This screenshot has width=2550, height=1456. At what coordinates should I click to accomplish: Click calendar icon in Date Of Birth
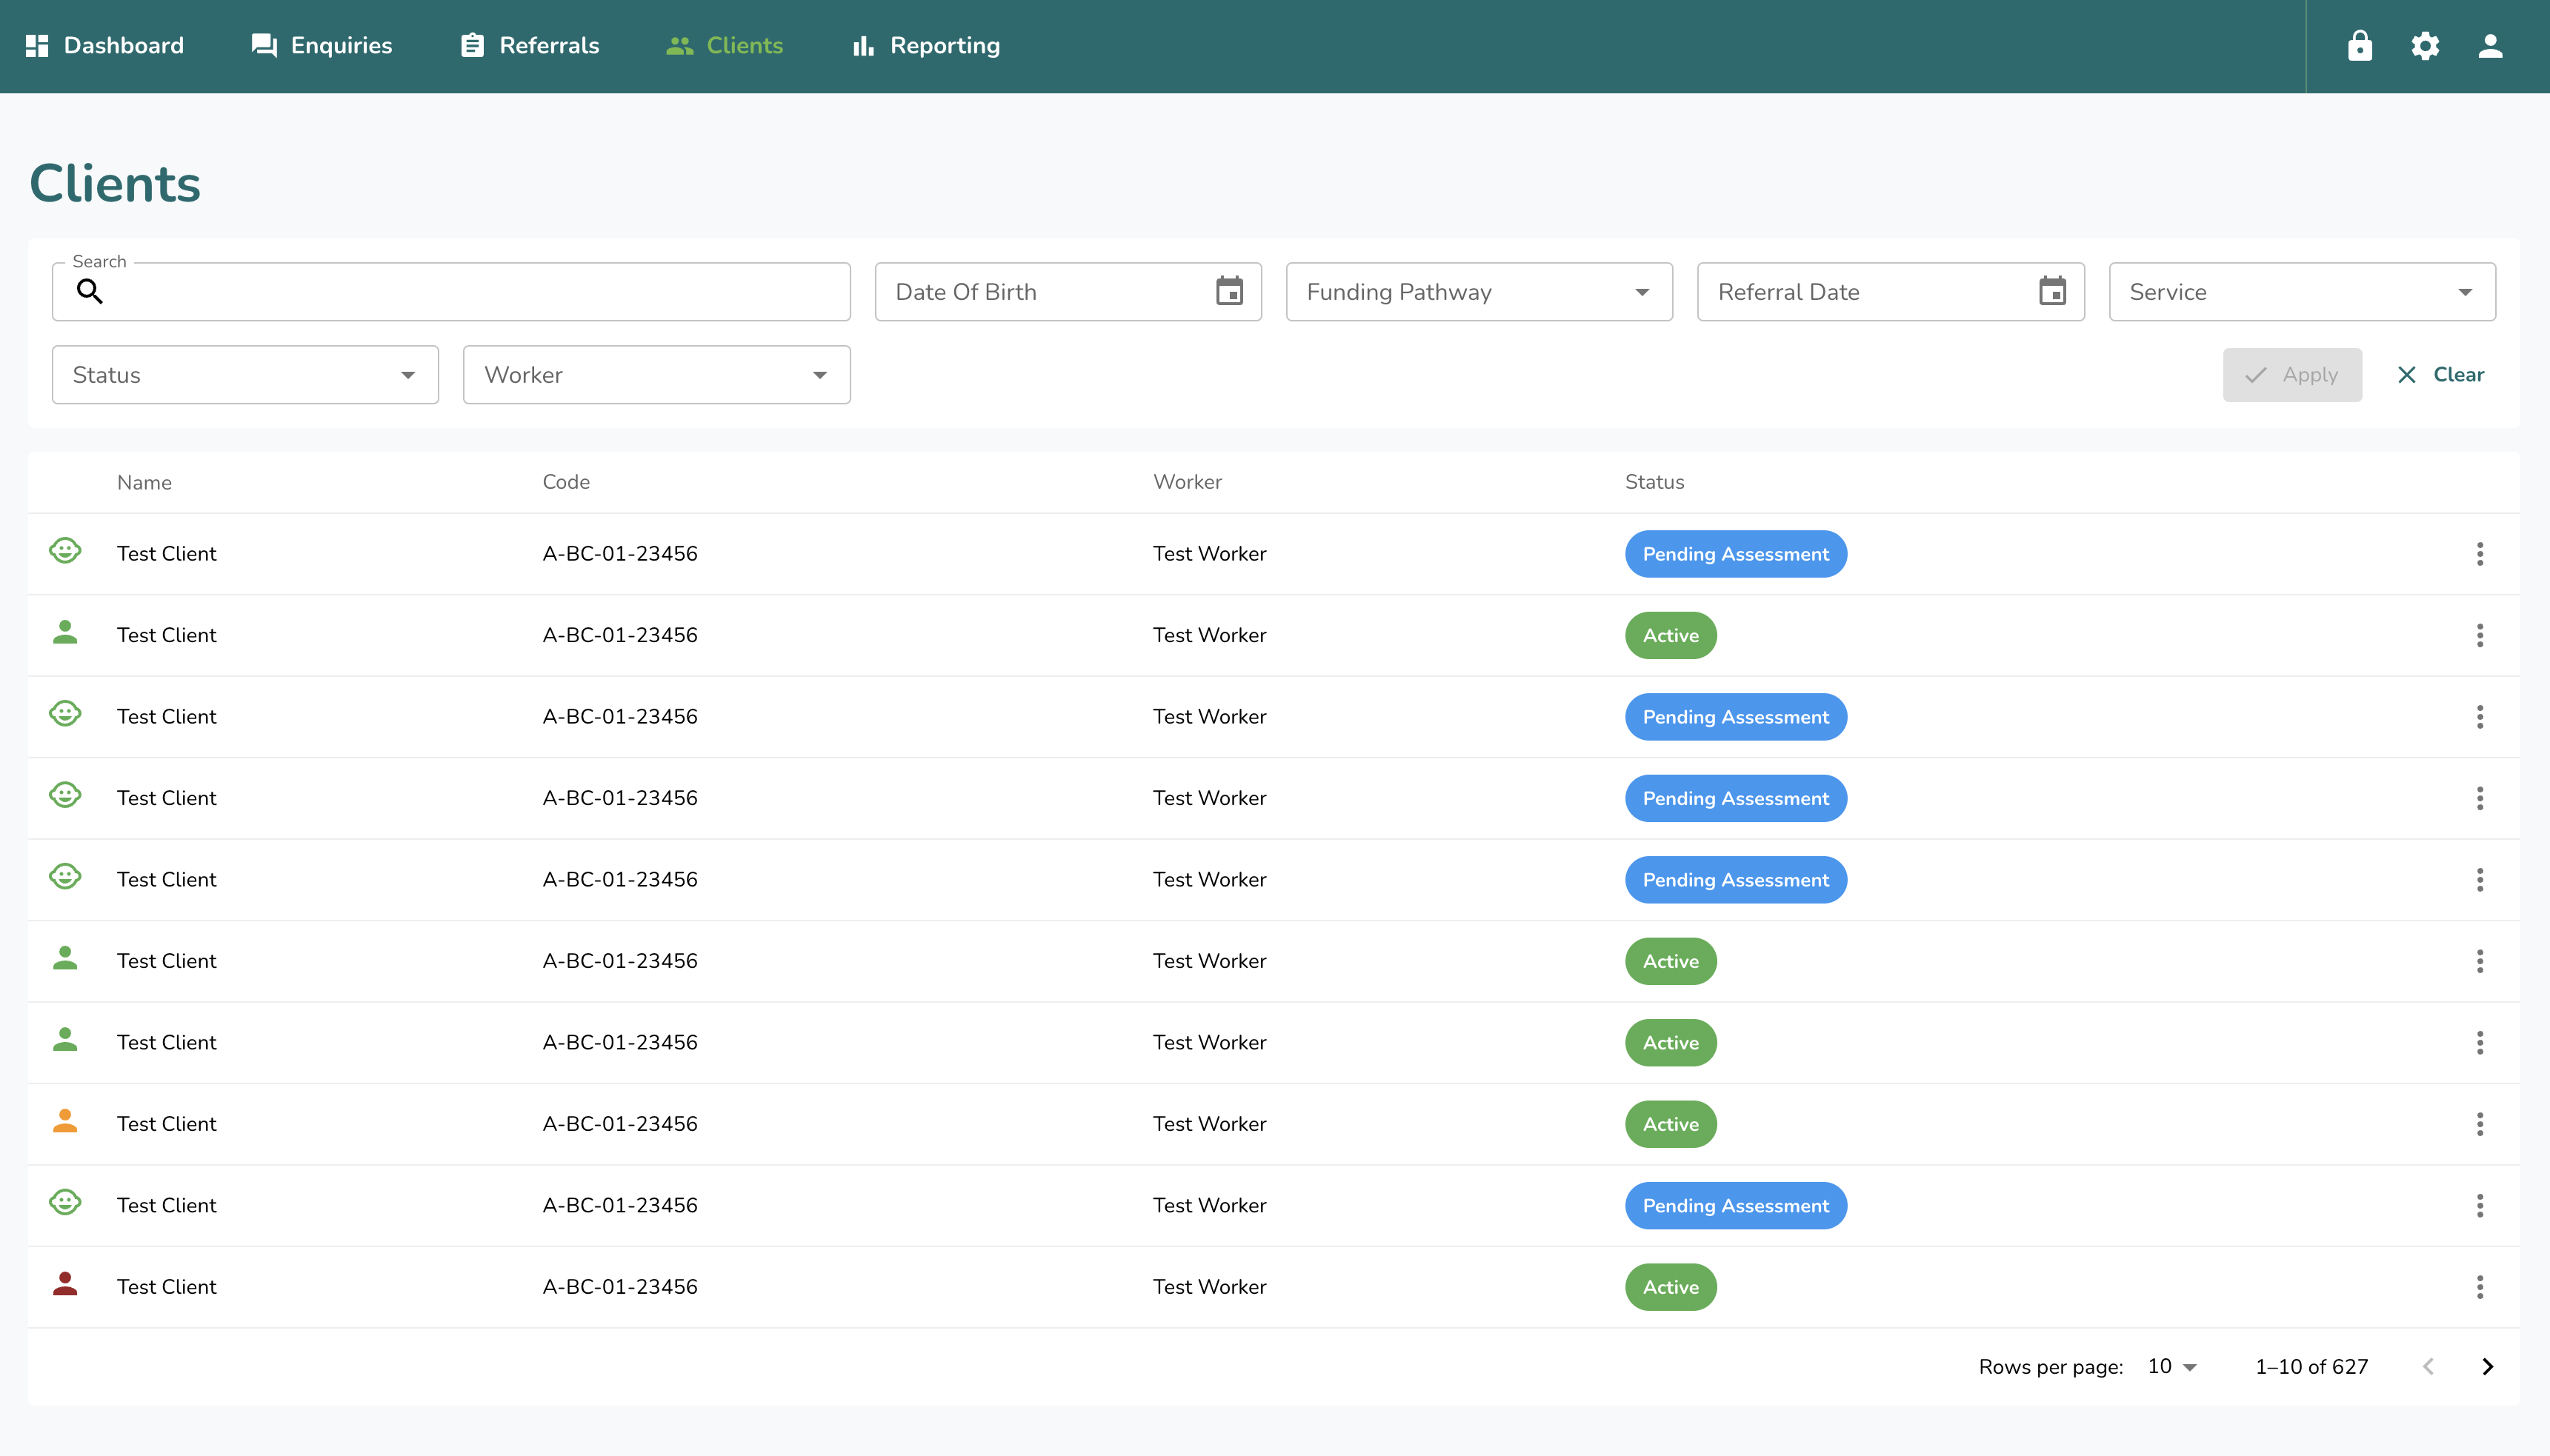[x=1228, y=292]
